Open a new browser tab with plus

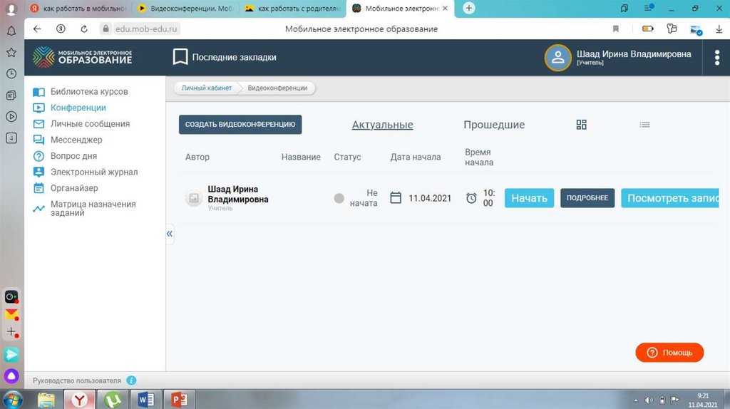click(x=469, y=8)
